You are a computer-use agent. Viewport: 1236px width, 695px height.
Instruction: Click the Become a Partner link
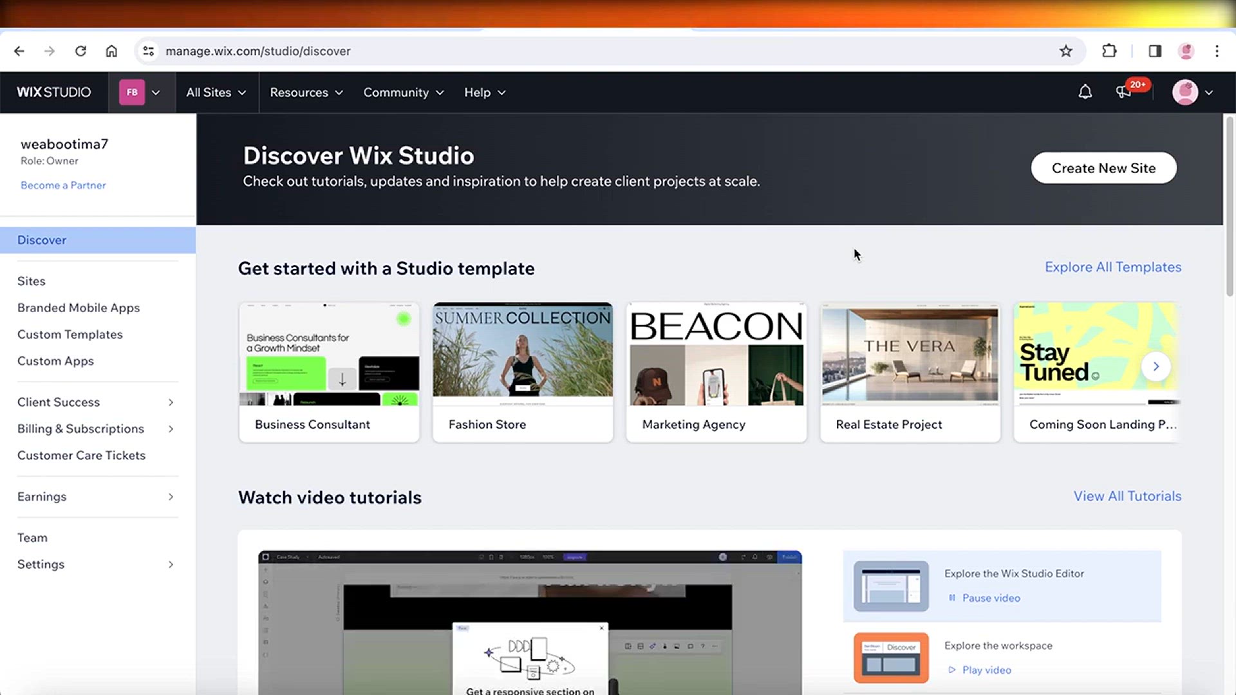63,185
